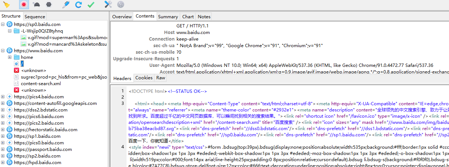This screenshot has height=167, width=449.
Task: Click line number 4 in the response gutter
Action: tap(123, 147)
